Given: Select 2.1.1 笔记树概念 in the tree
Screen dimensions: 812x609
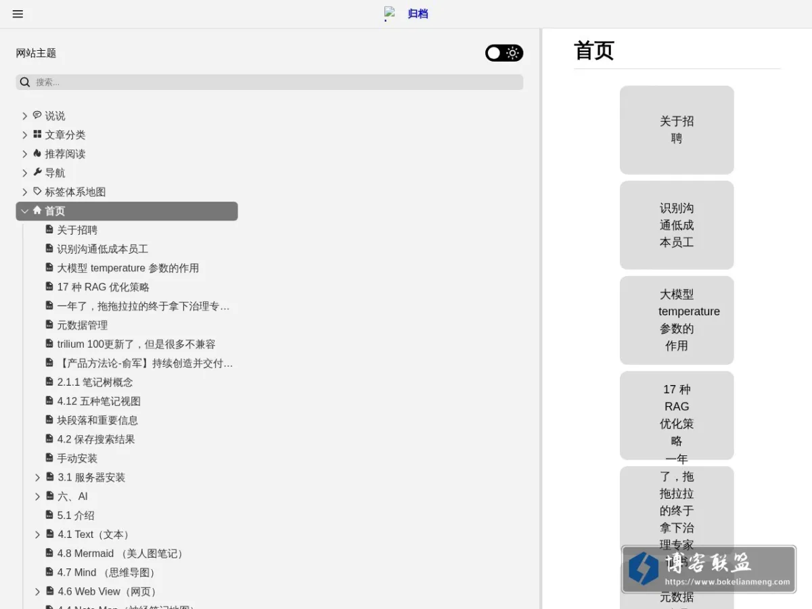Looking at the screenshot, I should (95, 382).
